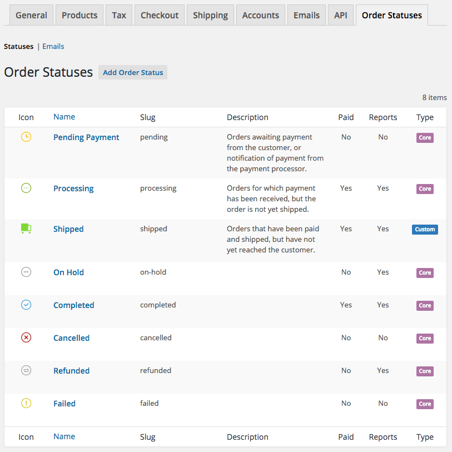Sort the table by Name column
This screenshot has width=452, height=452.
click(x=64, y=117)
